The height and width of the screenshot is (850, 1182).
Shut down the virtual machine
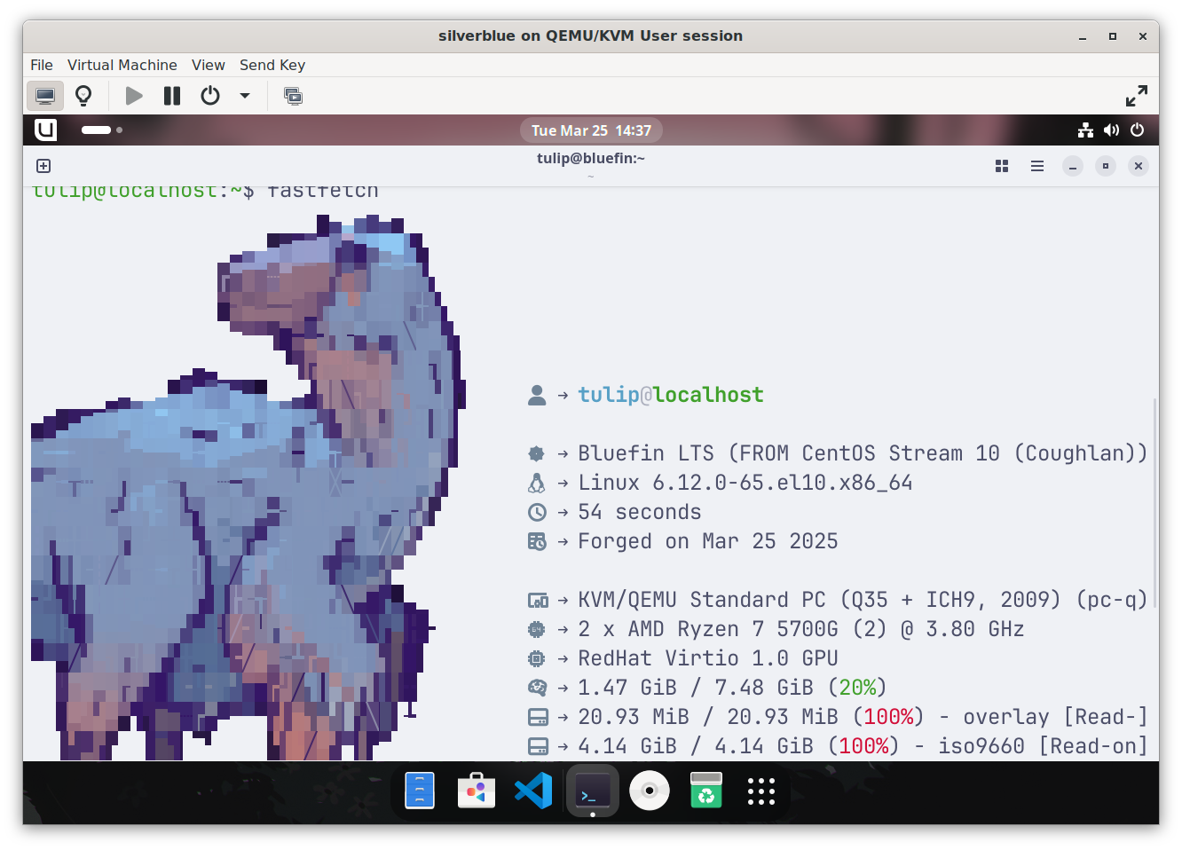(x=210, y=96)
